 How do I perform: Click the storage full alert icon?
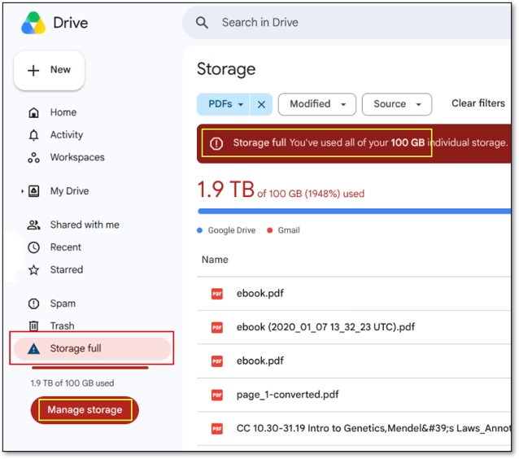216,143
